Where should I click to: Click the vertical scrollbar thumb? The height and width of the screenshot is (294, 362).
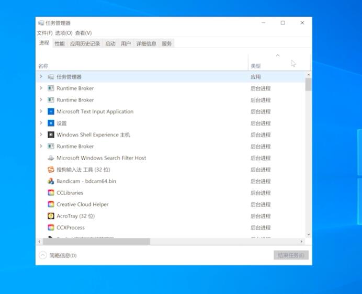point(309,85)
